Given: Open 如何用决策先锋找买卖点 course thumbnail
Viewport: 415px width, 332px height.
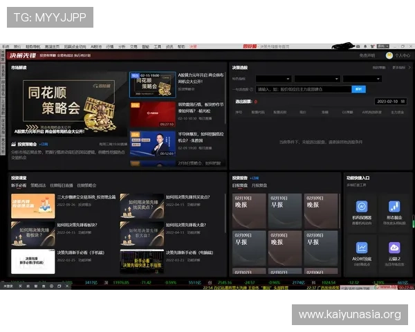Looking at the screenshot, I should click(142, 206).
